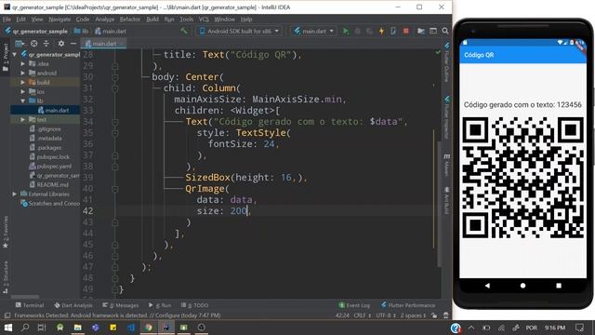
Task: Click the QR code image in emulator
Action: point(522,178)
